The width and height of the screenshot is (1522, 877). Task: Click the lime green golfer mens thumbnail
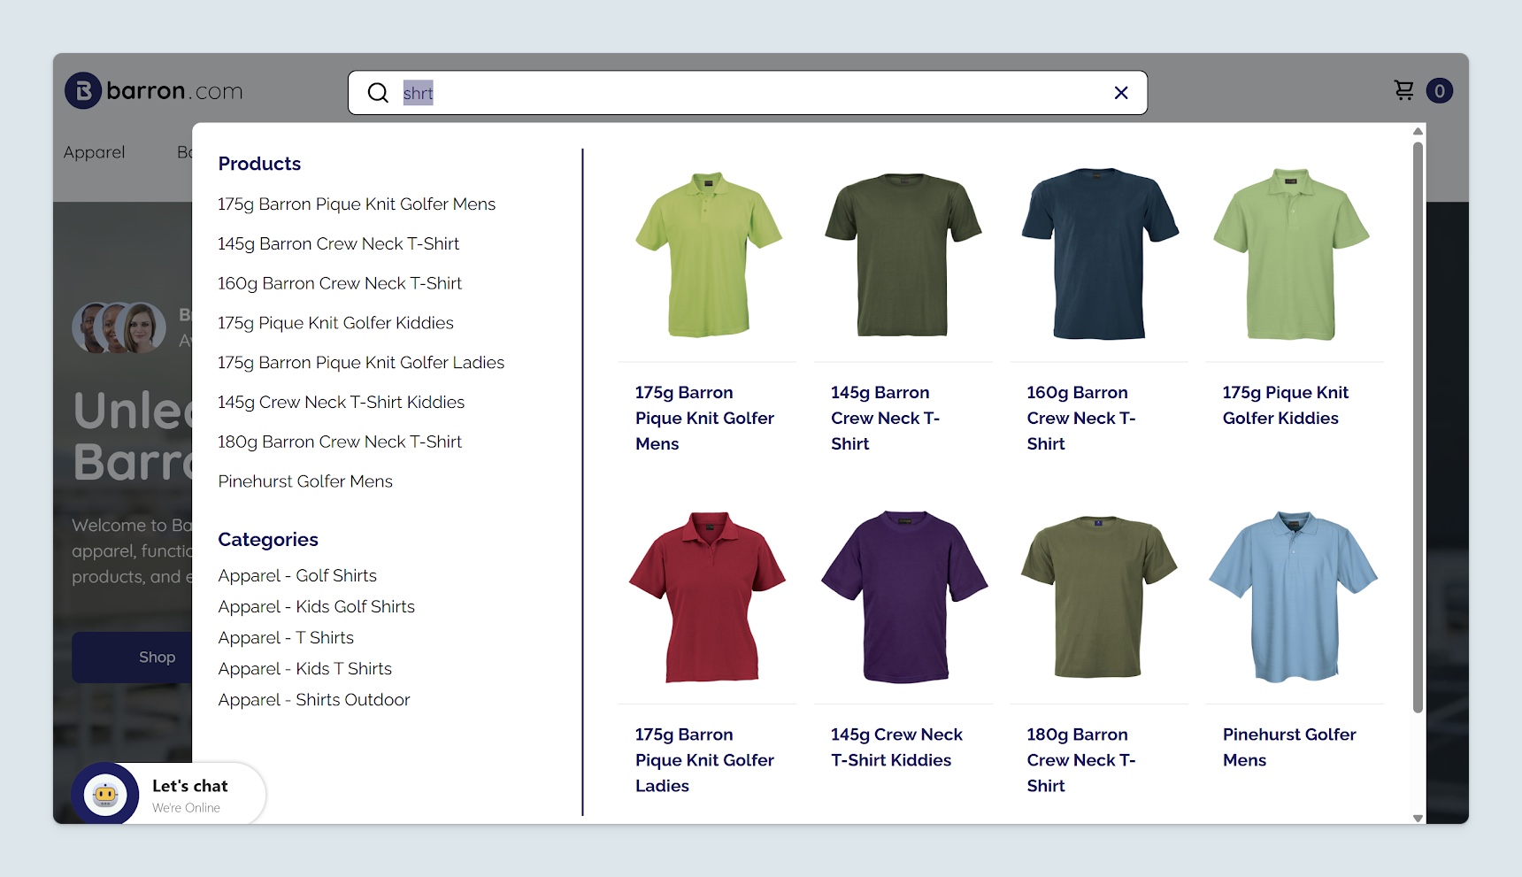tap(708, 255)
